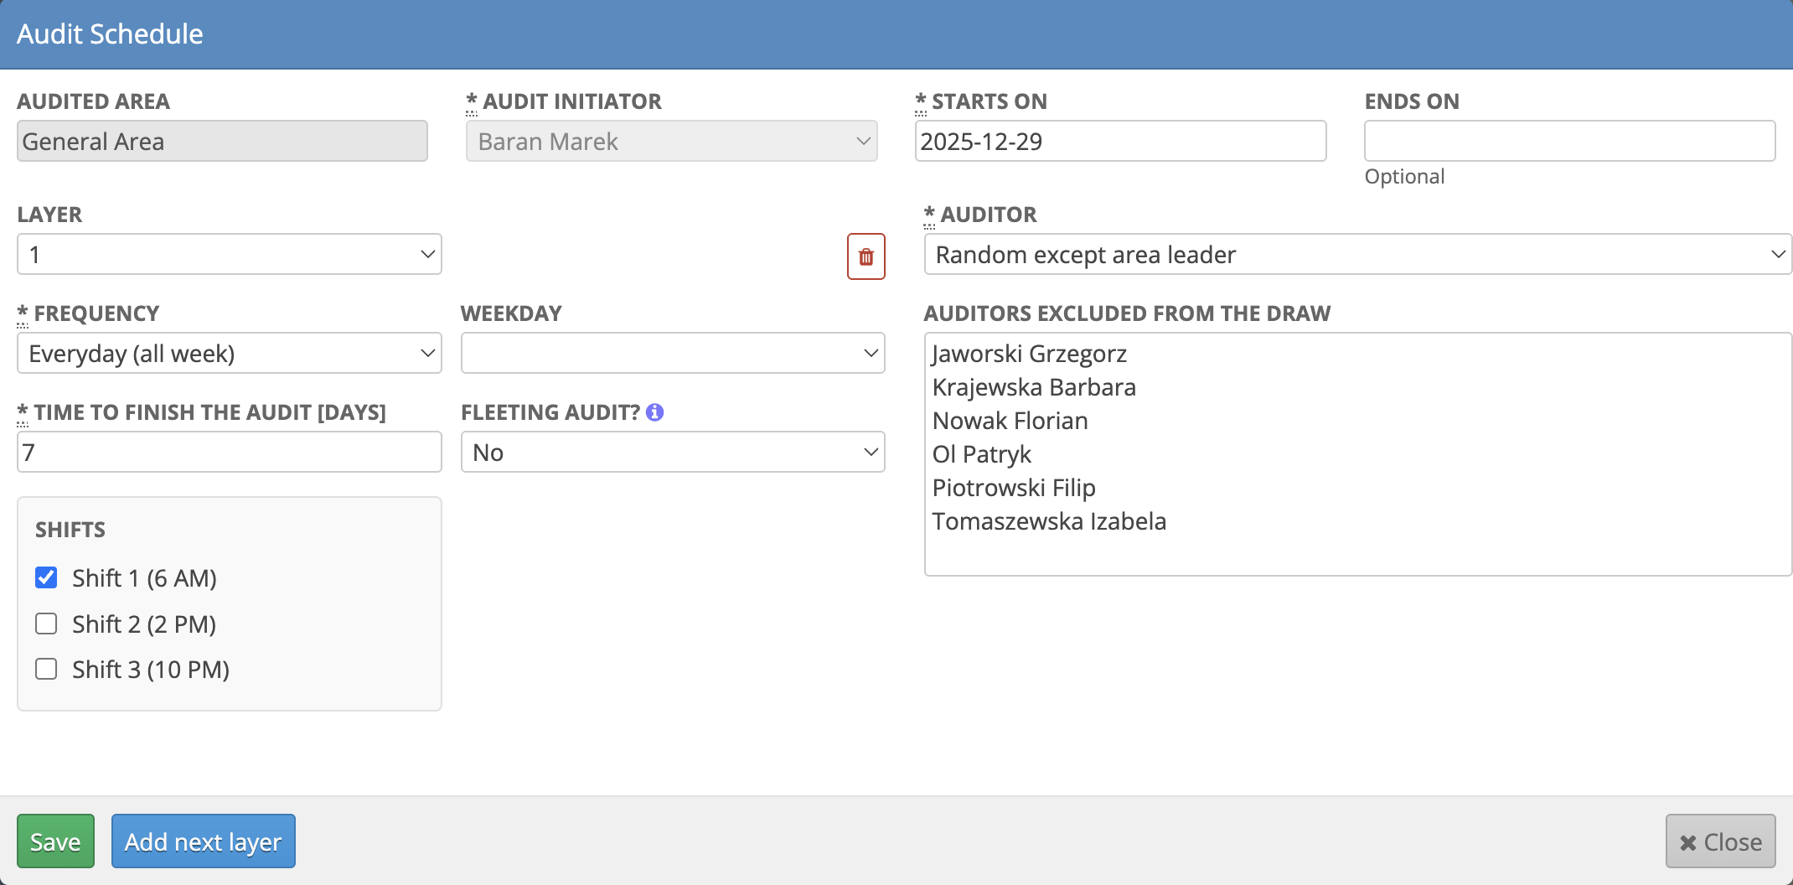Screen dimensions: 1793x885
Task: Open the Auditor selection dropdown
Action: tap(1357, 255)
